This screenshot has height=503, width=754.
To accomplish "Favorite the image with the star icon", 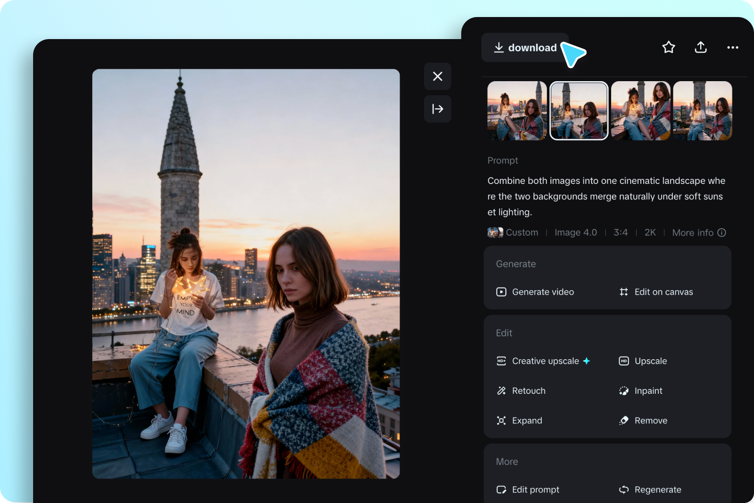I will click(669, 47).
